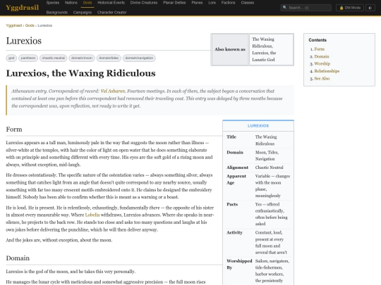Open the Lobelia link
The image size is (381, 285).
coord(92,215)
